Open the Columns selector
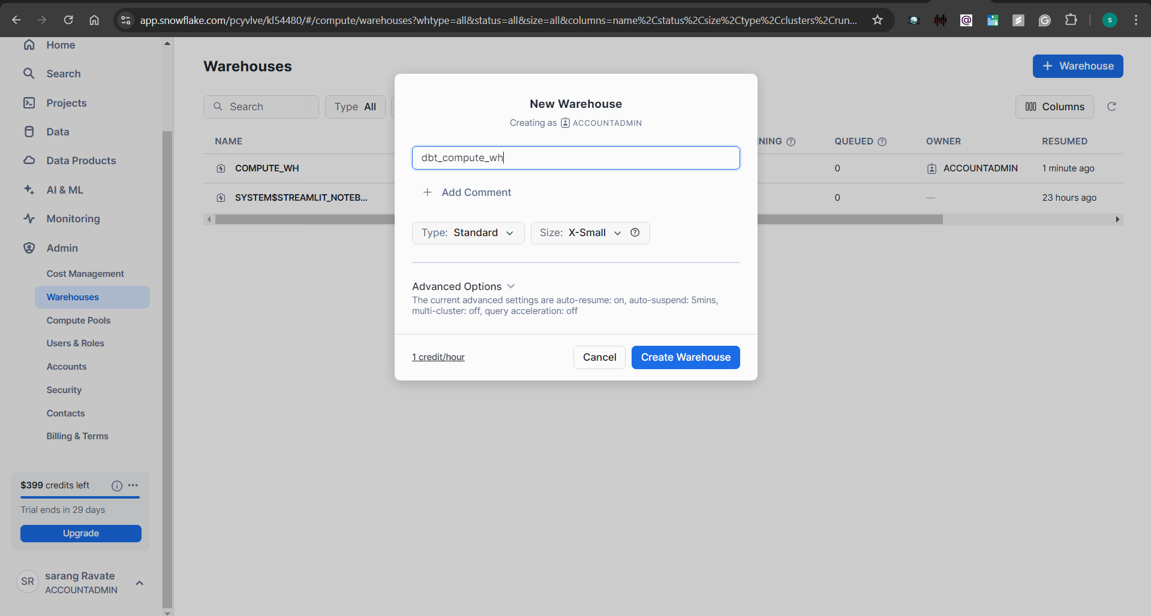This screenshot has height=616, width=1151. (x=1054, y=107)
